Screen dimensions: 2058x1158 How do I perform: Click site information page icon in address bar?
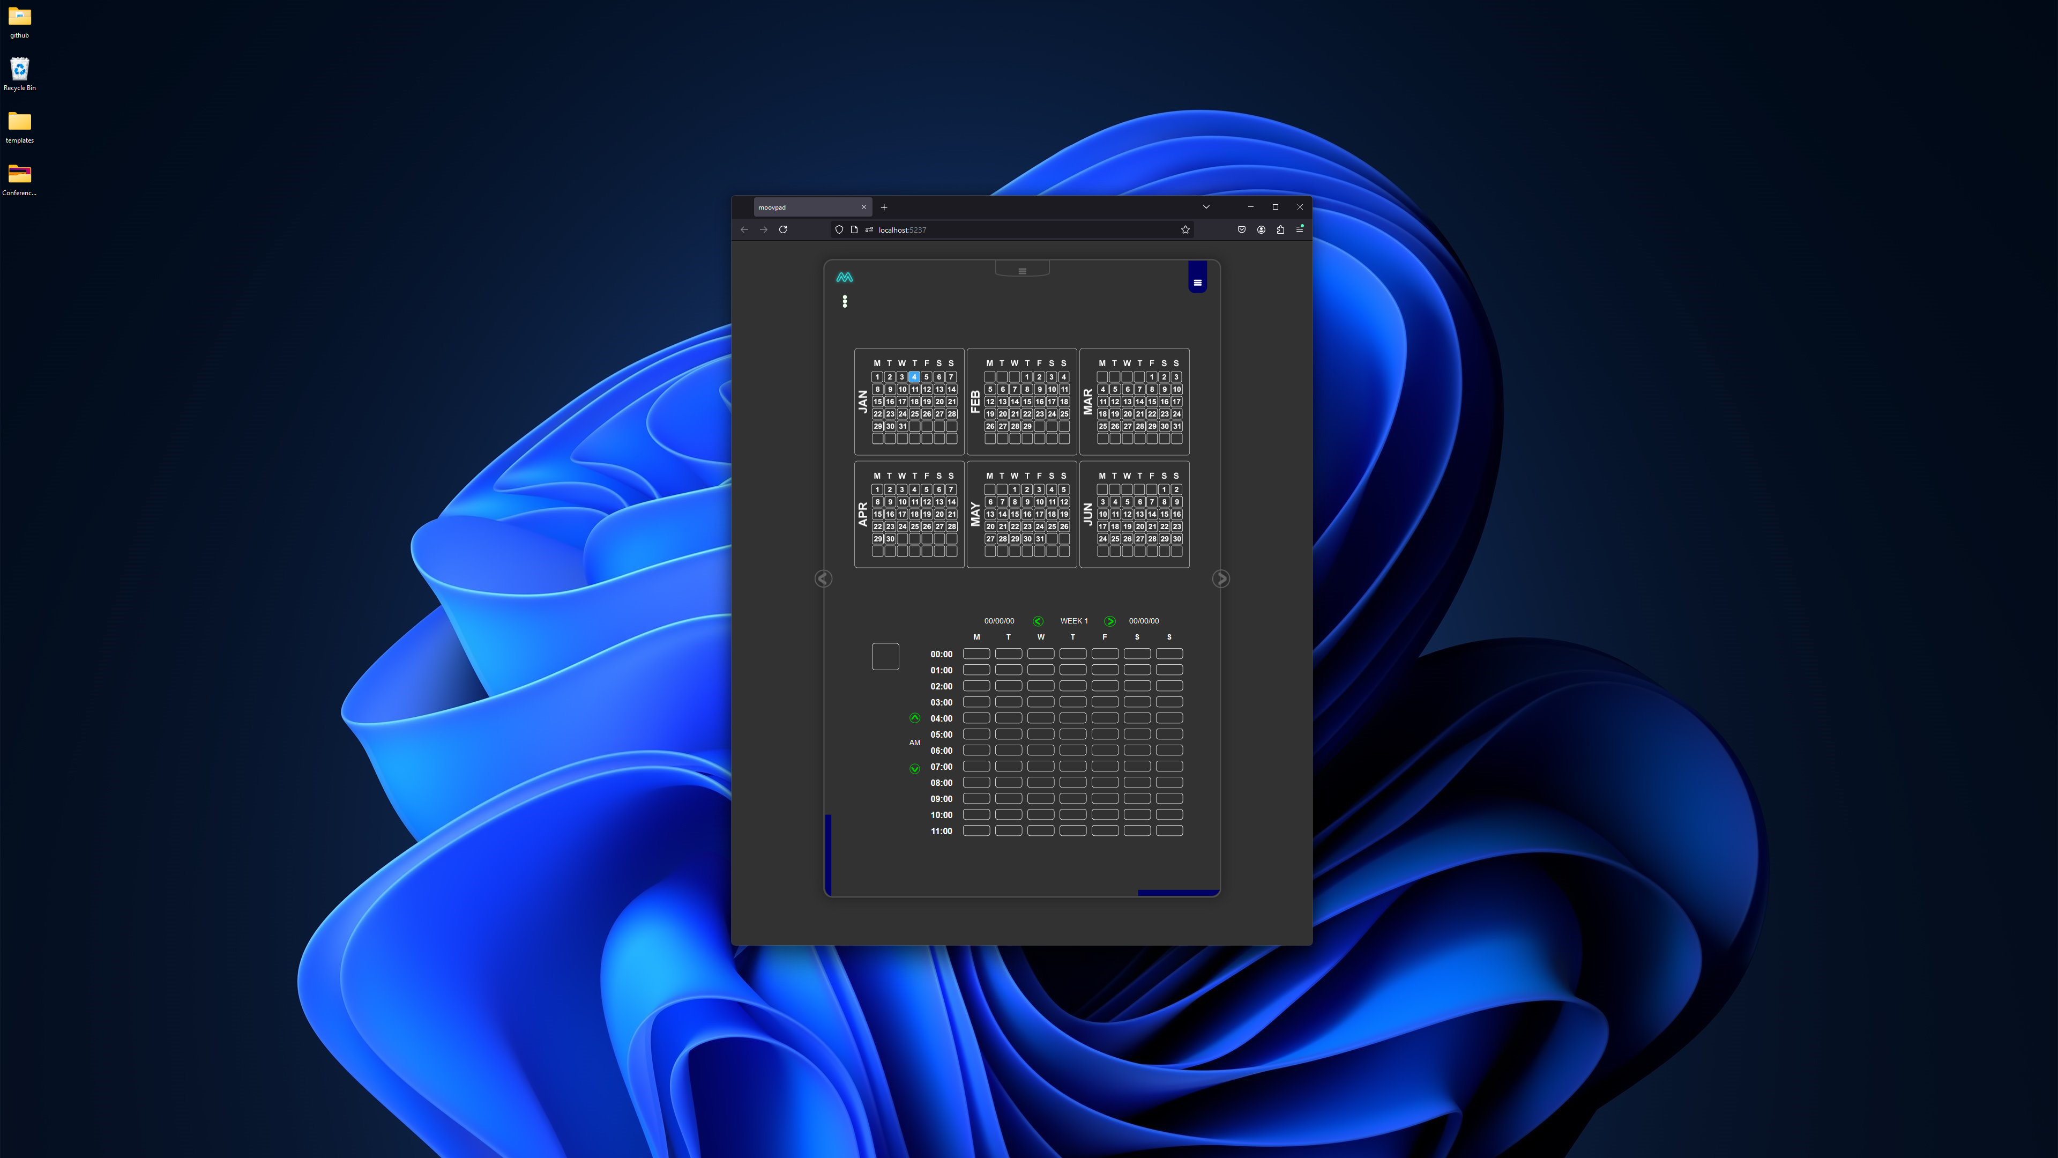point(854,229)
